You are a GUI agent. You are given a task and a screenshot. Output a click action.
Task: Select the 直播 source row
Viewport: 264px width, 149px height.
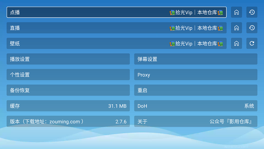point(116,28)
